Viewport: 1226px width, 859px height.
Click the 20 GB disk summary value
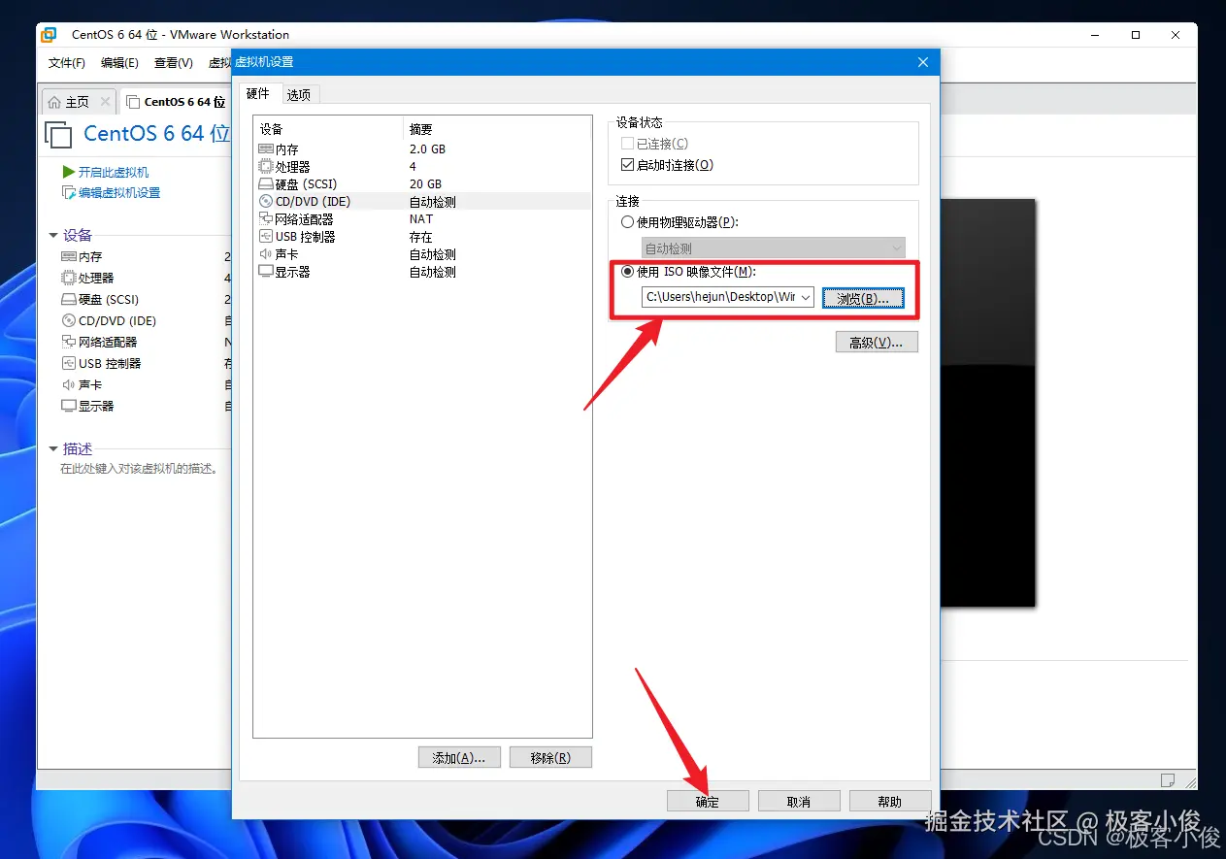point(425,184)
